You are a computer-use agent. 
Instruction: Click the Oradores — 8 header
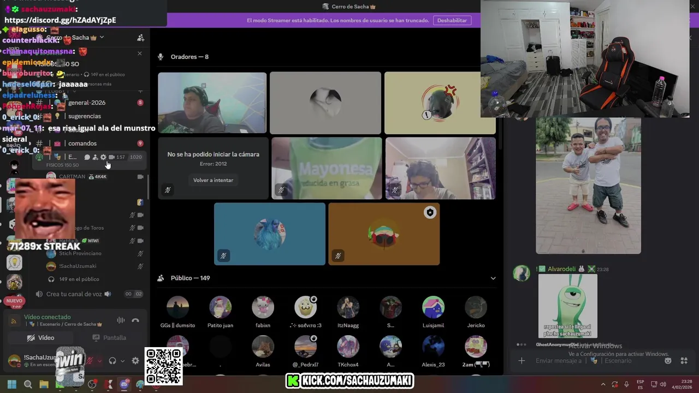tap(189, 57)
